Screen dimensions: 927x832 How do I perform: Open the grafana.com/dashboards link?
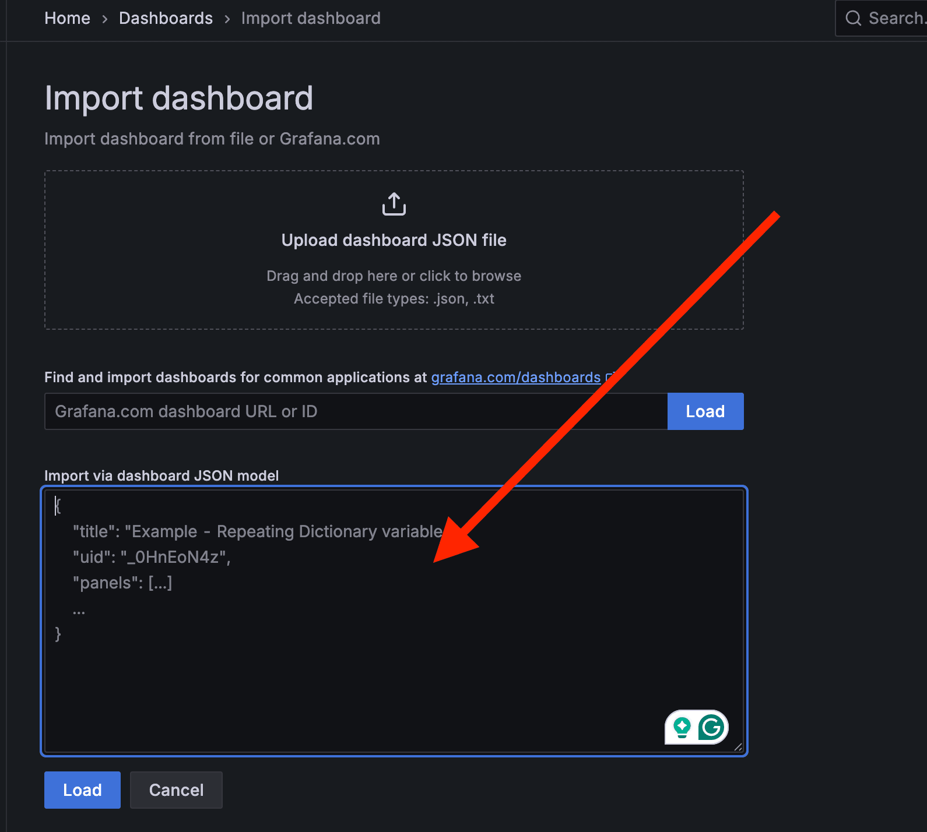(x=516, y=378)
